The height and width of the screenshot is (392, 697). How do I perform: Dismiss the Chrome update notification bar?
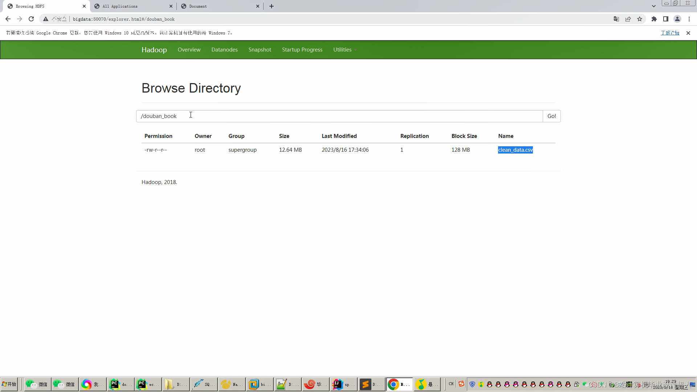[x=688, y=33]
